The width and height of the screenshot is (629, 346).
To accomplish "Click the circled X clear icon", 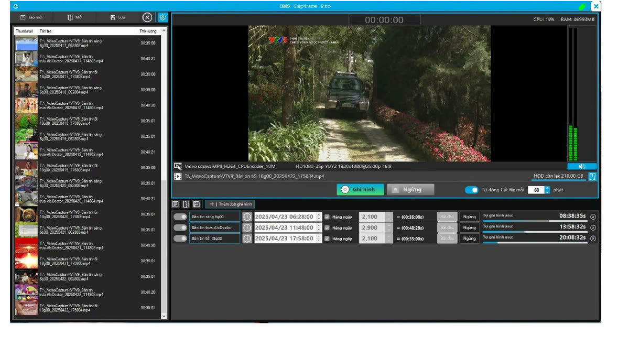I will [147, 17].
